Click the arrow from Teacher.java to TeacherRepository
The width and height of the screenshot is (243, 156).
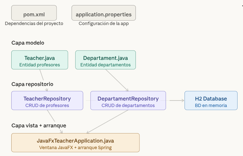[44, 80]
